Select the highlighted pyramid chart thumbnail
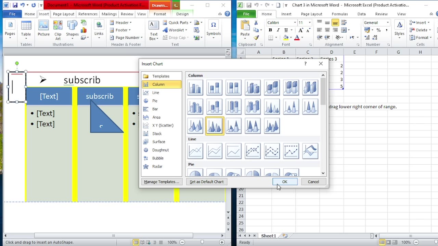 pos(214,125)
